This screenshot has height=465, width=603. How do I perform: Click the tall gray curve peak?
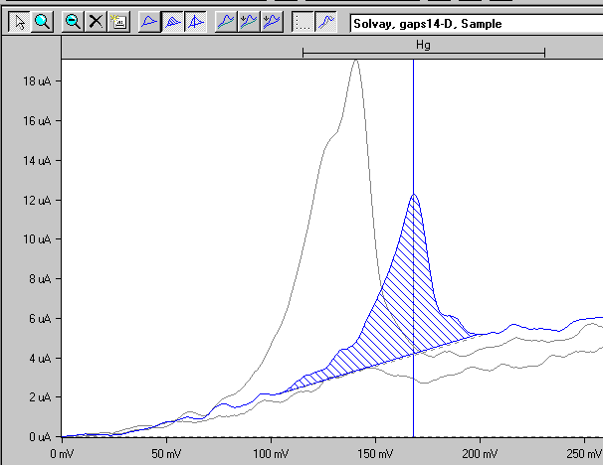(x=354, y=63)
